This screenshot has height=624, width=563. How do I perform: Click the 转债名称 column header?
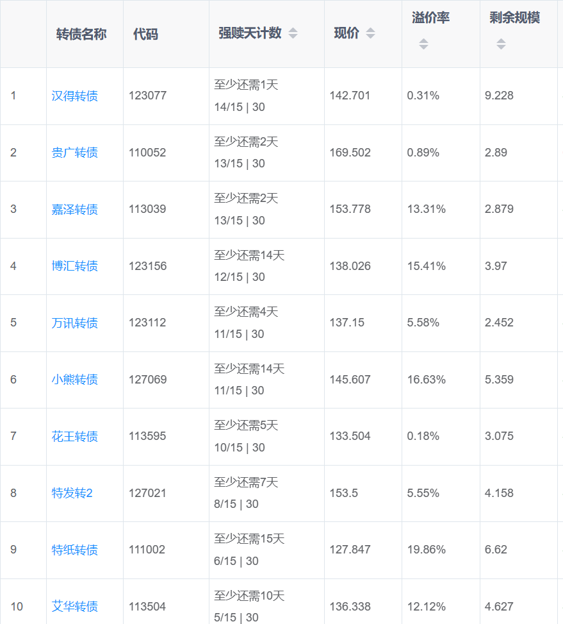[81, 34]
